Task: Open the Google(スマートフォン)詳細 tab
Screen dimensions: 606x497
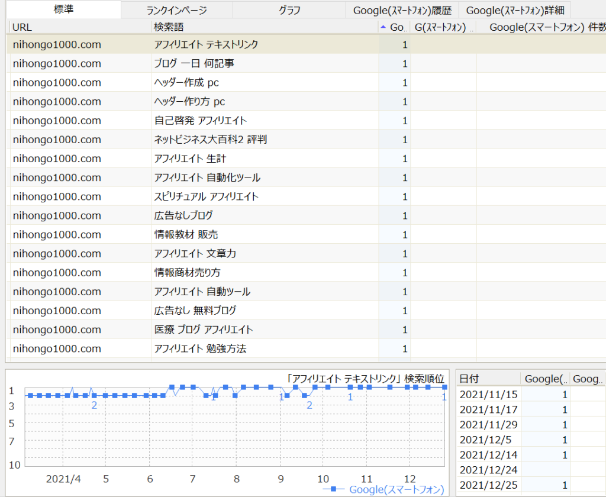Action: tap(515, 10)
